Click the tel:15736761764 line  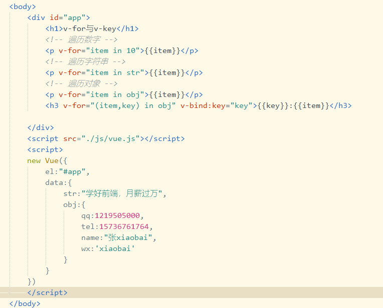[117, 226]
